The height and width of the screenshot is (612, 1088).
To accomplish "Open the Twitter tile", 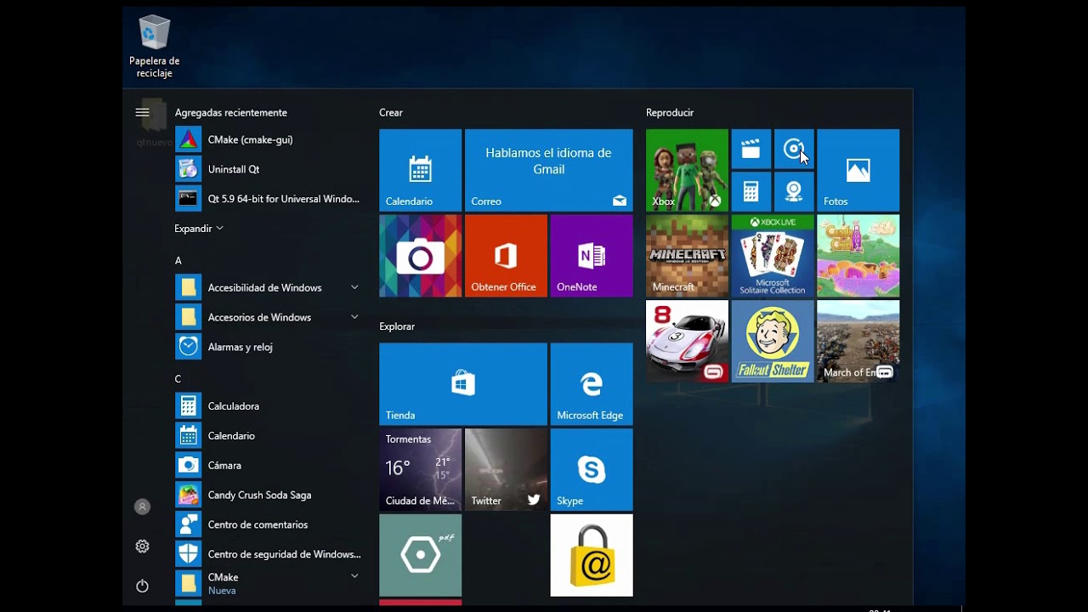I will coord(506,470).
